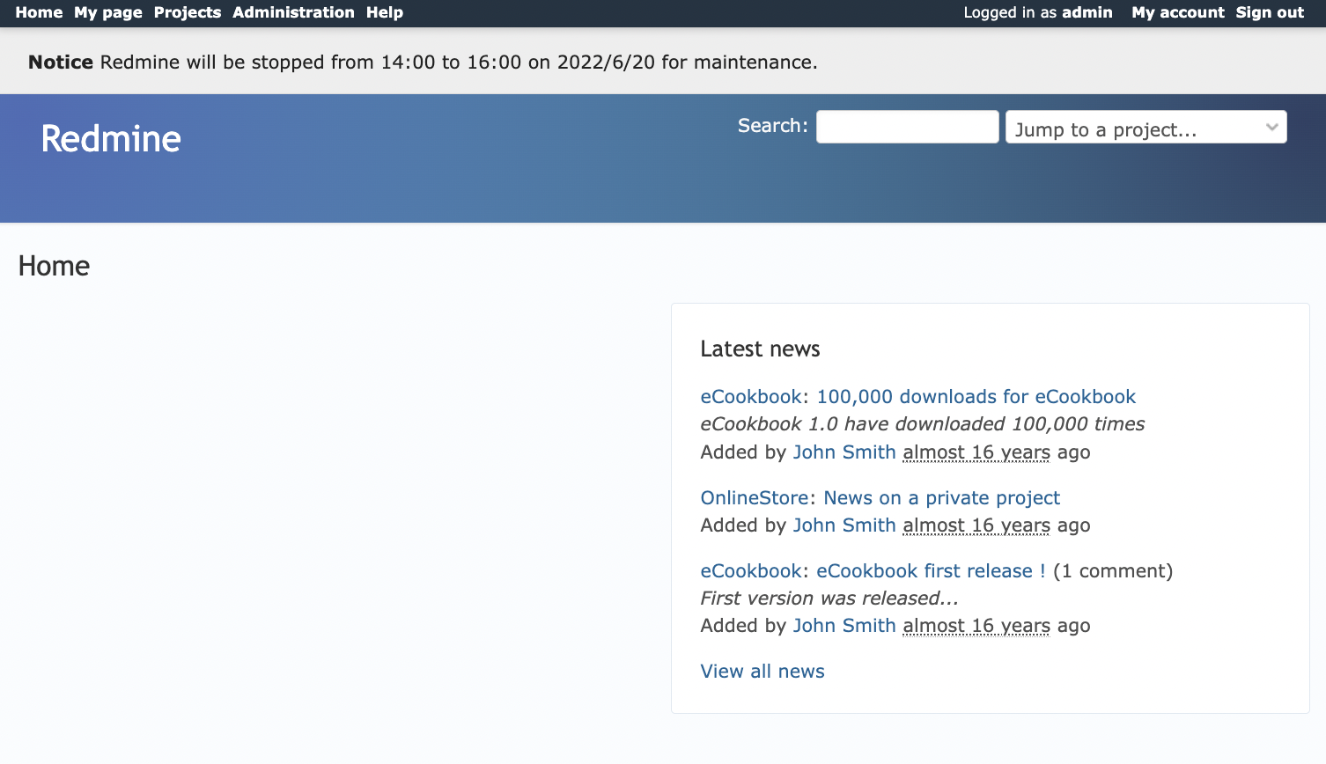
Task: Open John Smith profile under first release news
Action: (x=844, y=626)
